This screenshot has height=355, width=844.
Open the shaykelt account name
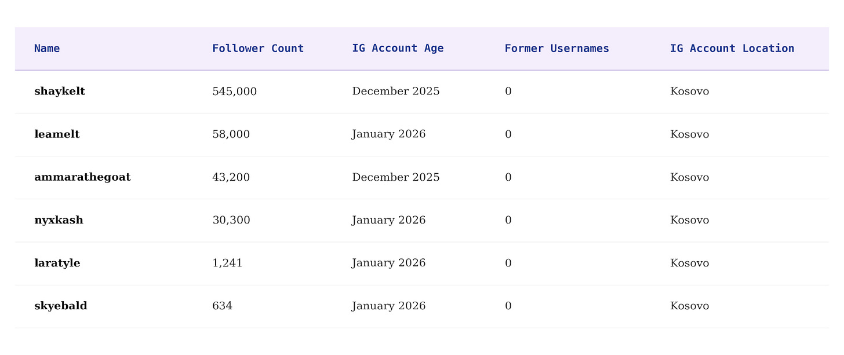60,92
